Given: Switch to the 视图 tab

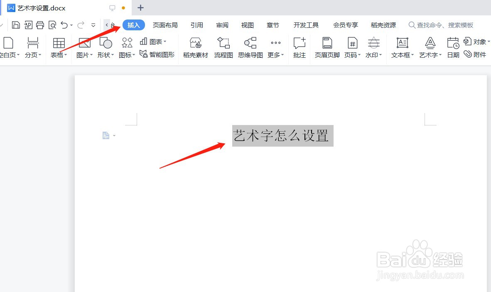Looking at the screenshot, I should point(248,25).
